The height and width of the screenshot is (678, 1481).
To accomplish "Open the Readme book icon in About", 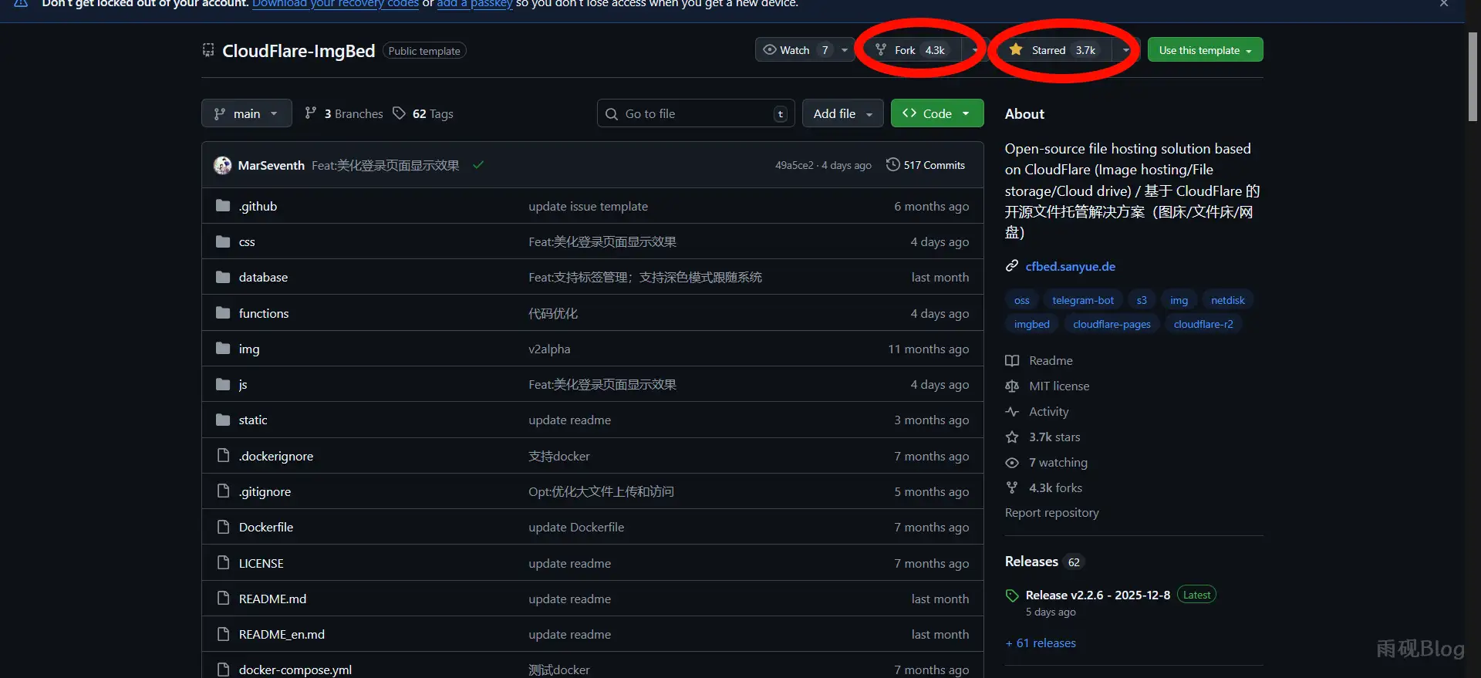I will click(1012, 361).
